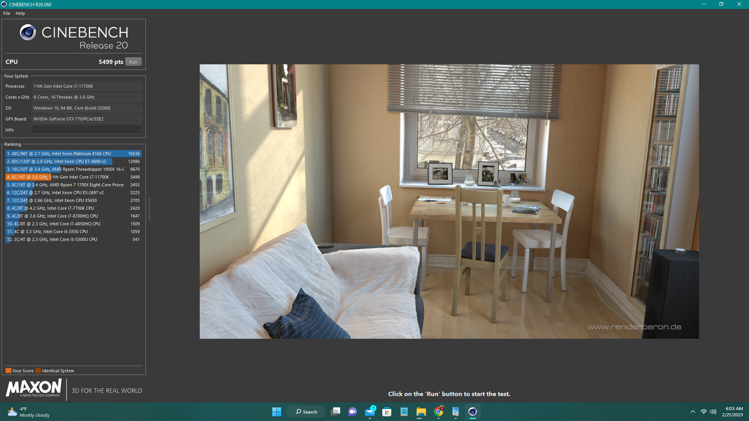Open the volume speaker tray icon
The image size is (749, 421).
[x=713, y=412]
